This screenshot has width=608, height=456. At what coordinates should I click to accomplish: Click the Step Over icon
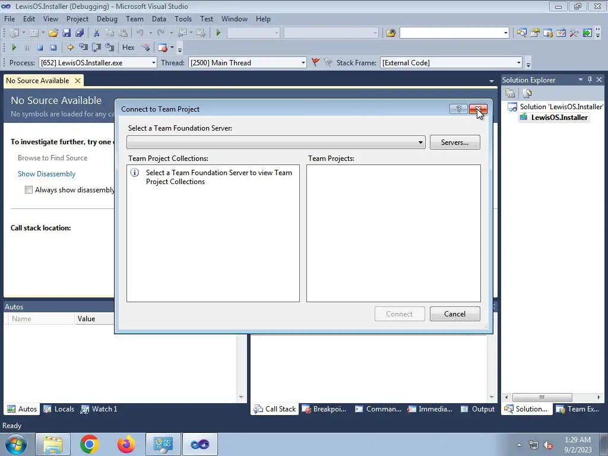97,47
